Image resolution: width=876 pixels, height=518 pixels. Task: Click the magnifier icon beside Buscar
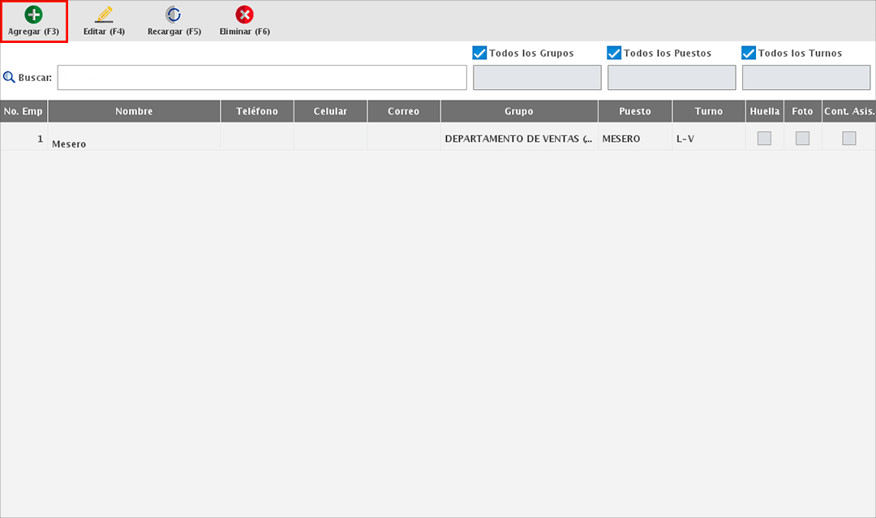point(9,78)
